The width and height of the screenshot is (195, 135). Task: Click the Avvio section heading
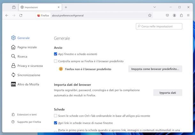click(58, 48)
